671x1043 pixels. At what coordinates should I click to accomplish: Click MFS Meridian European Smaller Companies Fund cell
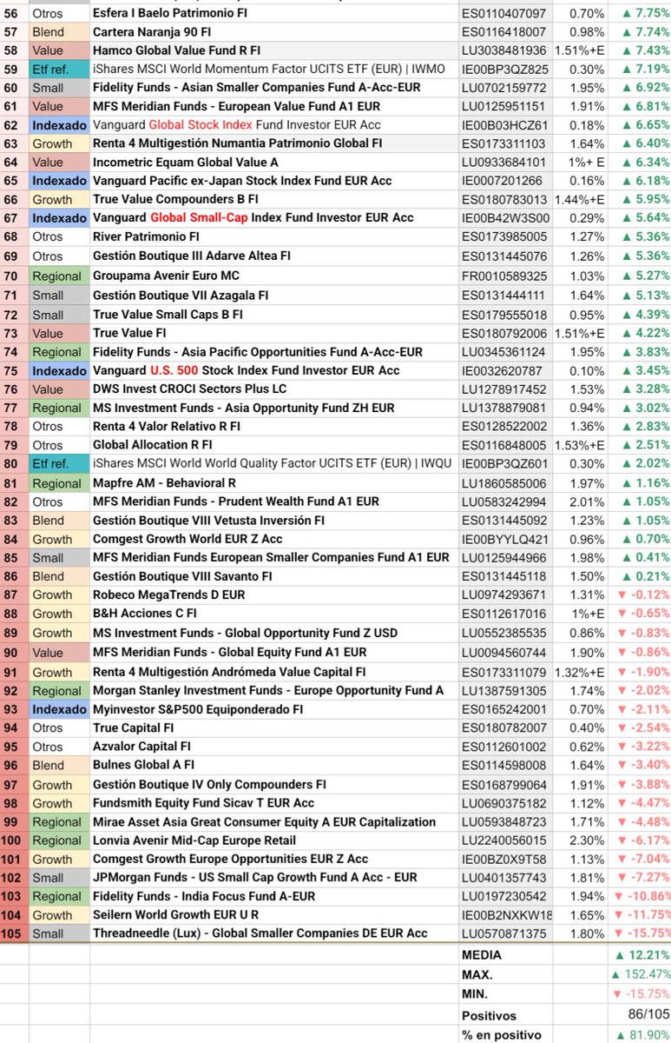coord(271,557)
